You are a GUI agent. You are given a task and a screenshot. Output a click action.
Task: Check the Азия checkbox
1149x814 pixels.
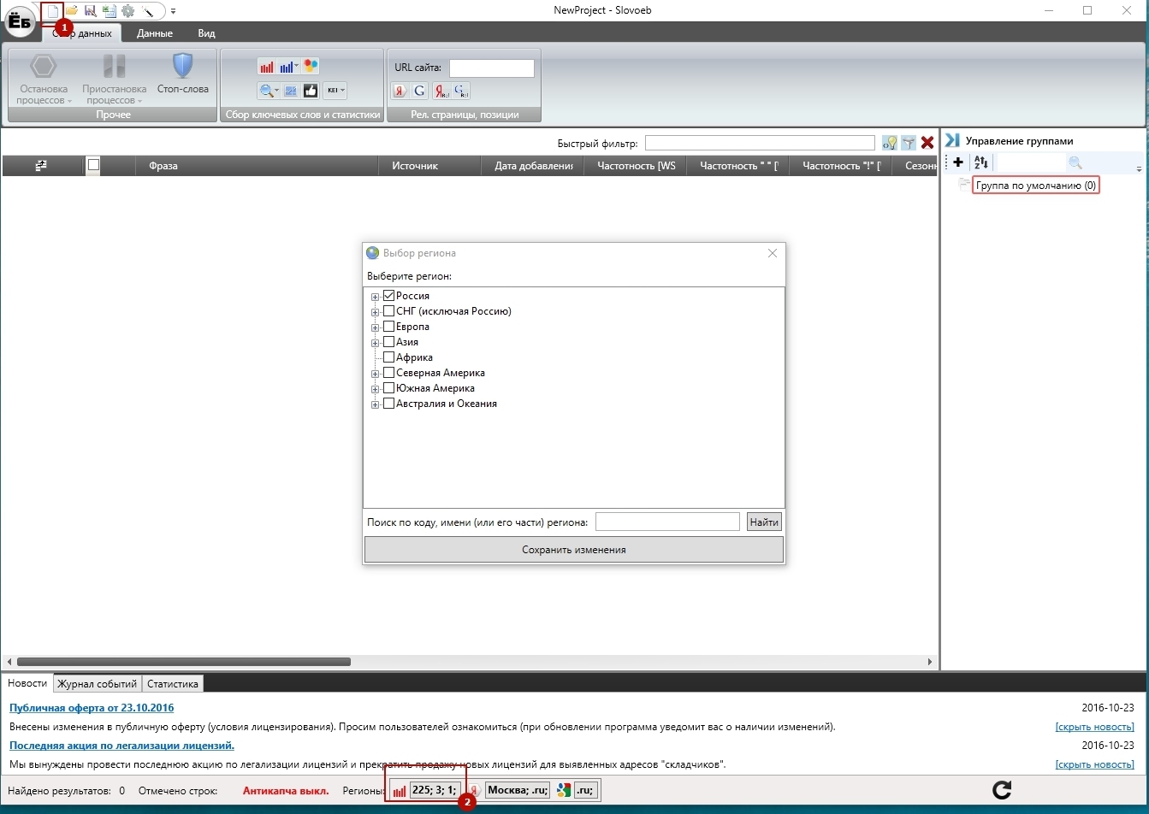pyautogui.click(x=388, y=342)
